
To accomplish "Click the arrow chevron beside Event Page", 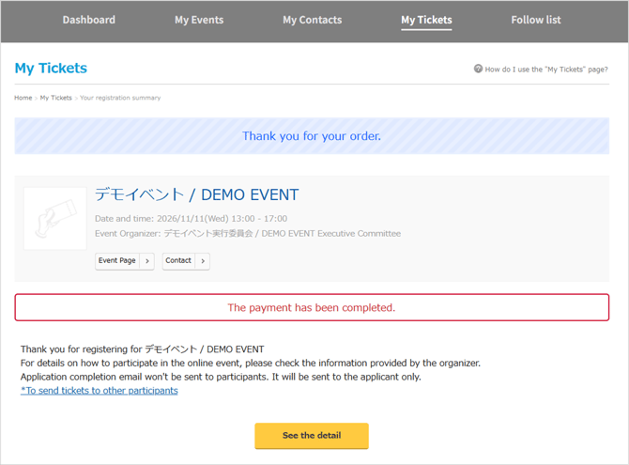I will pos(147,261).
